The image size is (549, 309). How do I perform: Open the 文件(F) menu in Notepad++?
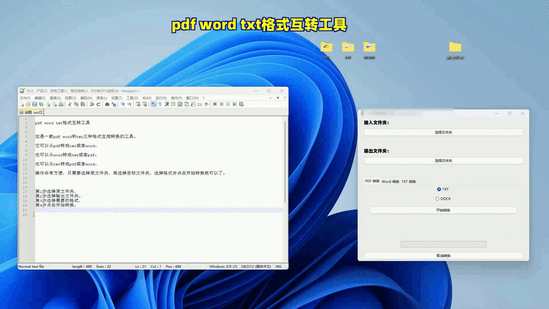pos(25,98)
